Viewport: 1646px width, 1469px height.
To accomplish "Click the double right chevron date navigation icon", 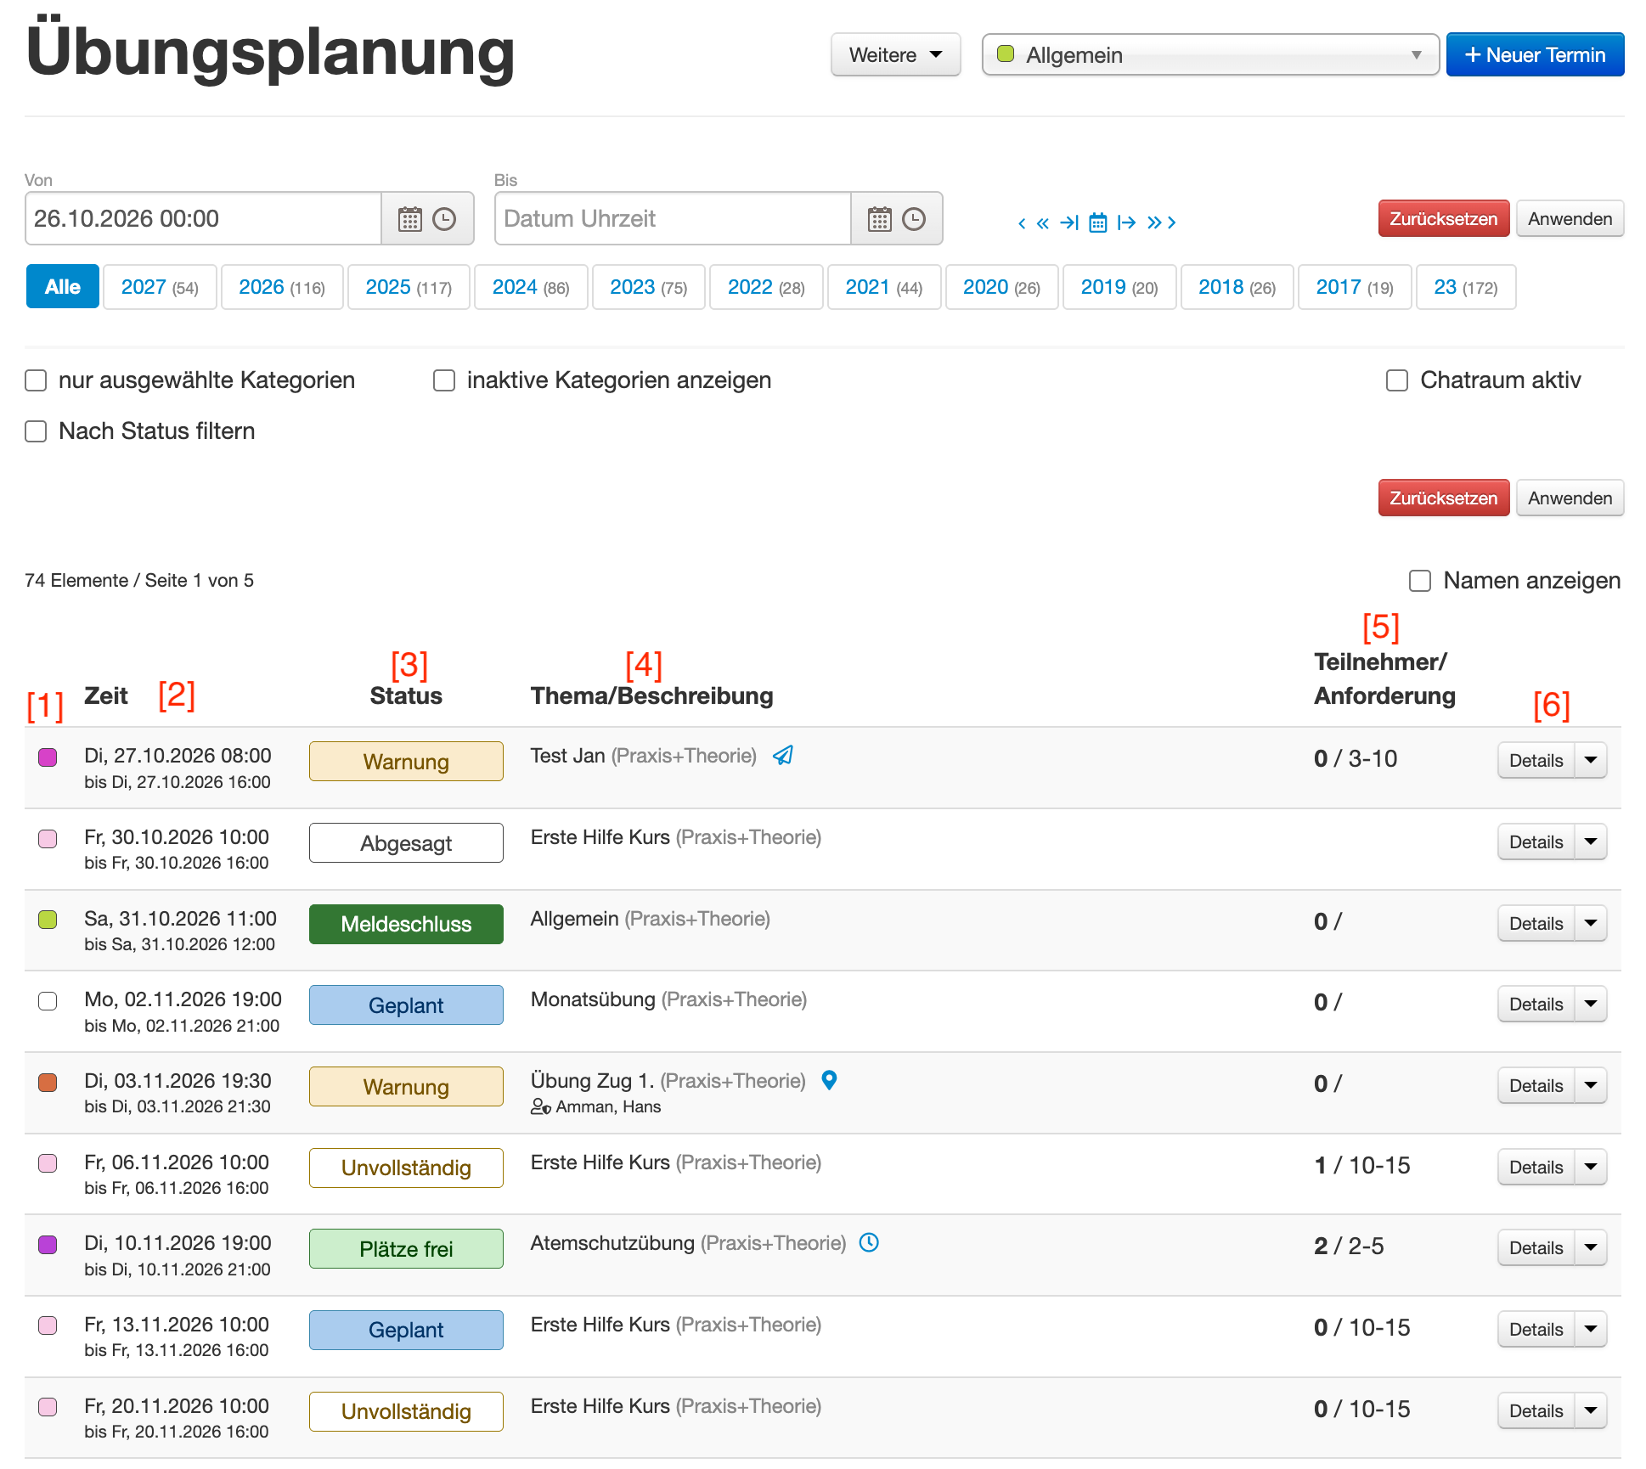I will click(x=1154, y=222).
